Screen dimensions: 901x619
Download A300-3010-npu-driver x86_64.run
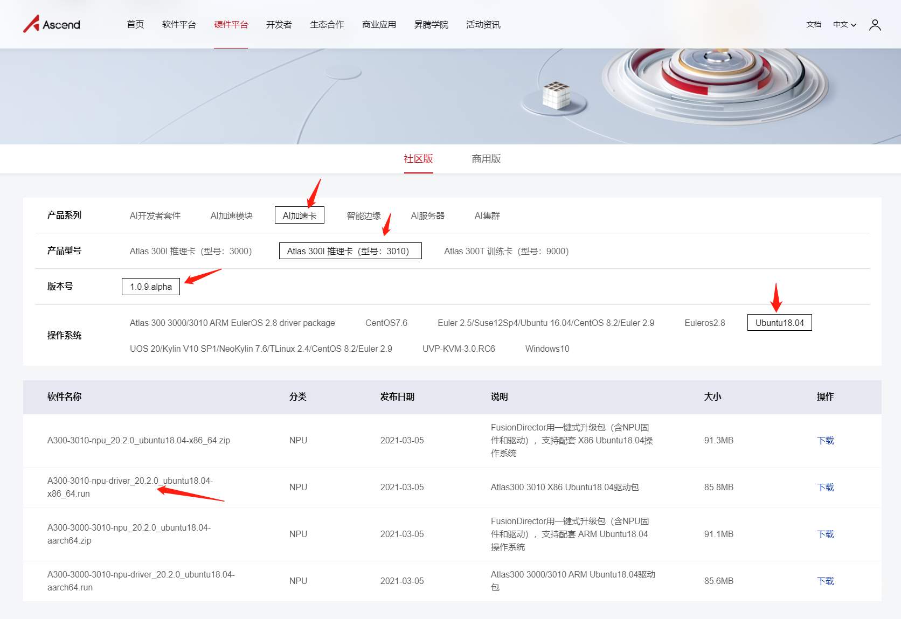(826, 487)
